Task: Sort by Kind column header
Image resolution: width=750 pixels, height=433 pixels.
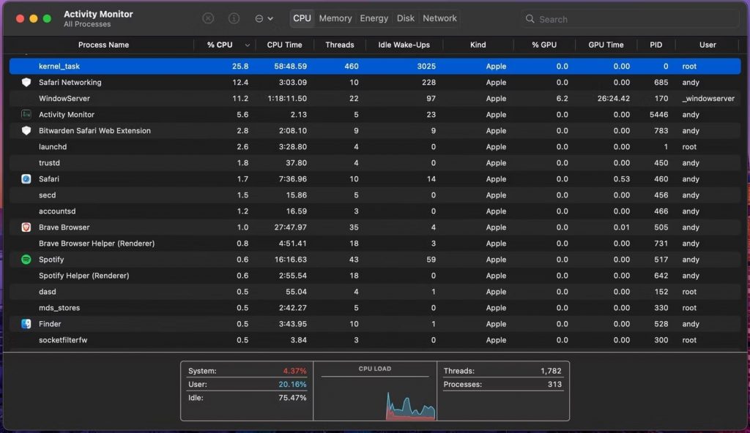Action: pos(478,45)
